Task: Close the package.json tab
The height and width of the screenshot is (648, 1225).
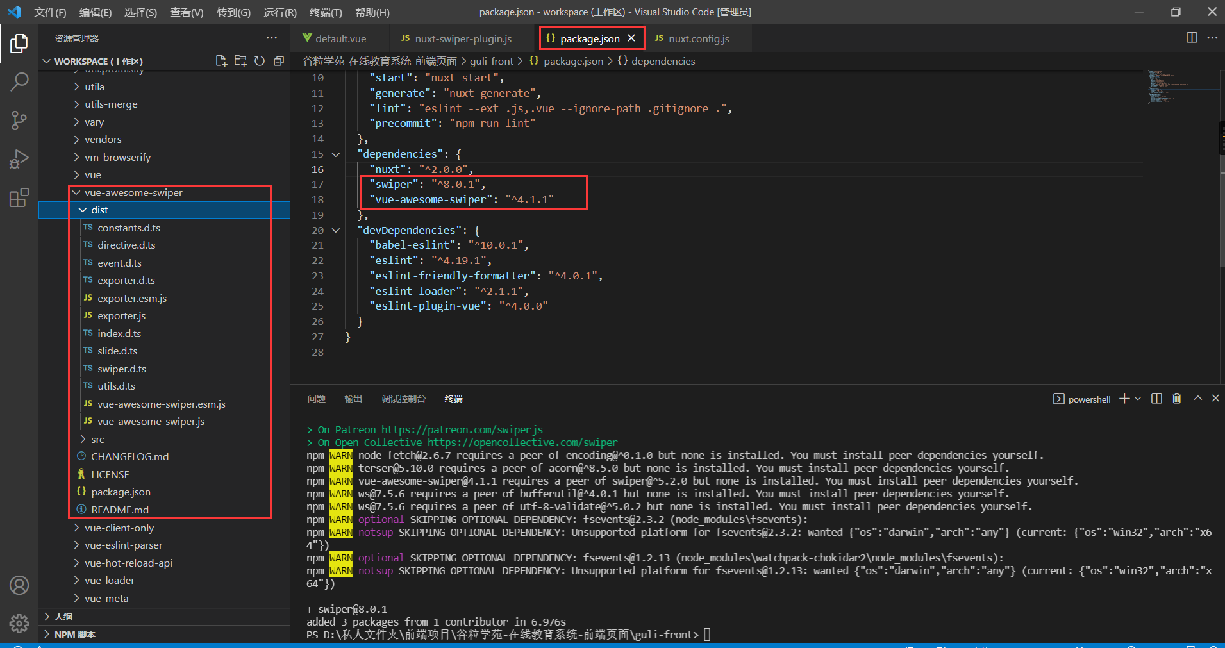Action: (x=631, y=38)
